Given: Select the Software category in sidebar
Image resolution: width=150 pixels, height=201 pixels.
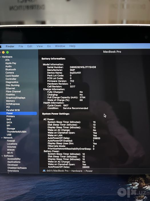Looking at the screenshot, I should pos(9,156).
